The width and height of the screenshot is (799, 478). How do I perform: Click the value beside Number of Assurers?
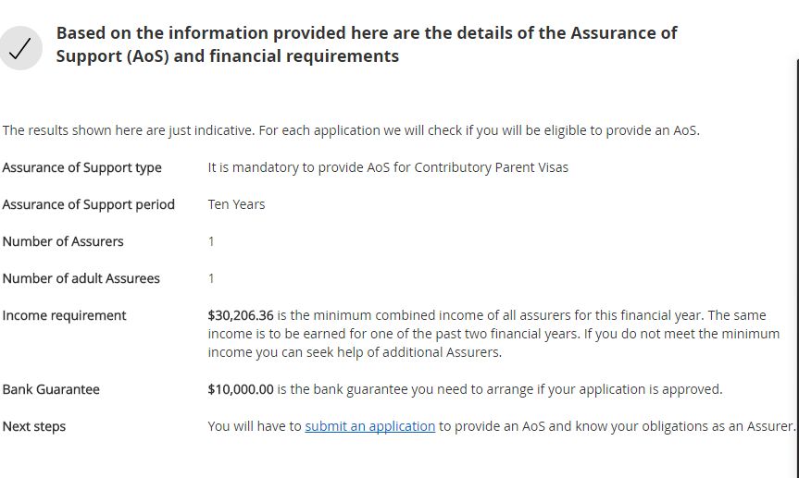(211, 241)
